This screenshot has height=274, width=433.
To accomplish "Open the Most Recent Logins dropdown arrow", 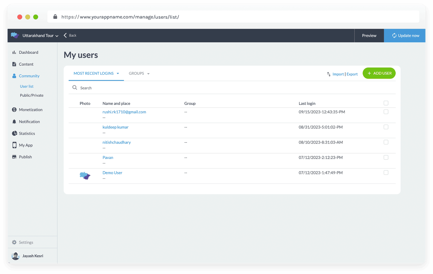I will click(x=118, y=73).
